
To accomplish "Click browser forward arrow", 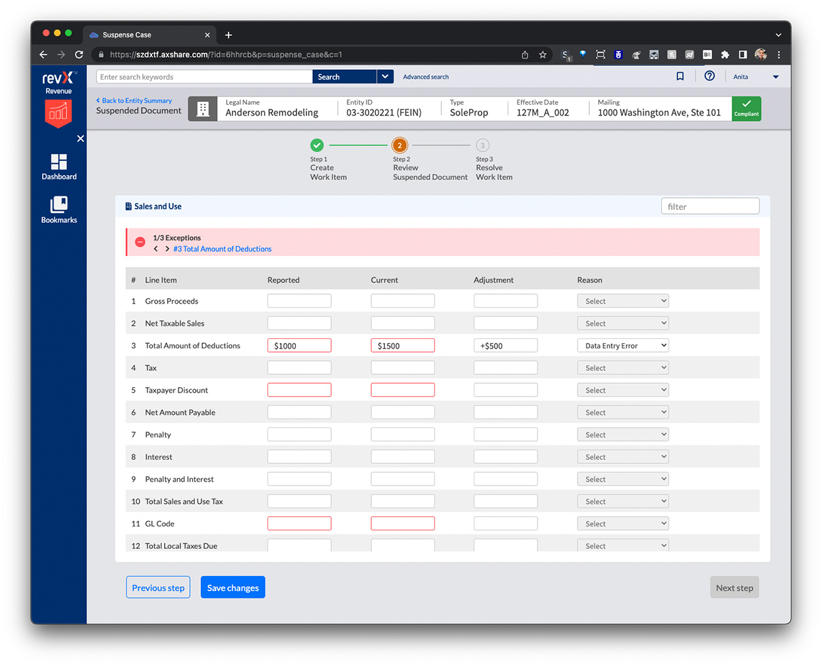I will coord(61,54).
